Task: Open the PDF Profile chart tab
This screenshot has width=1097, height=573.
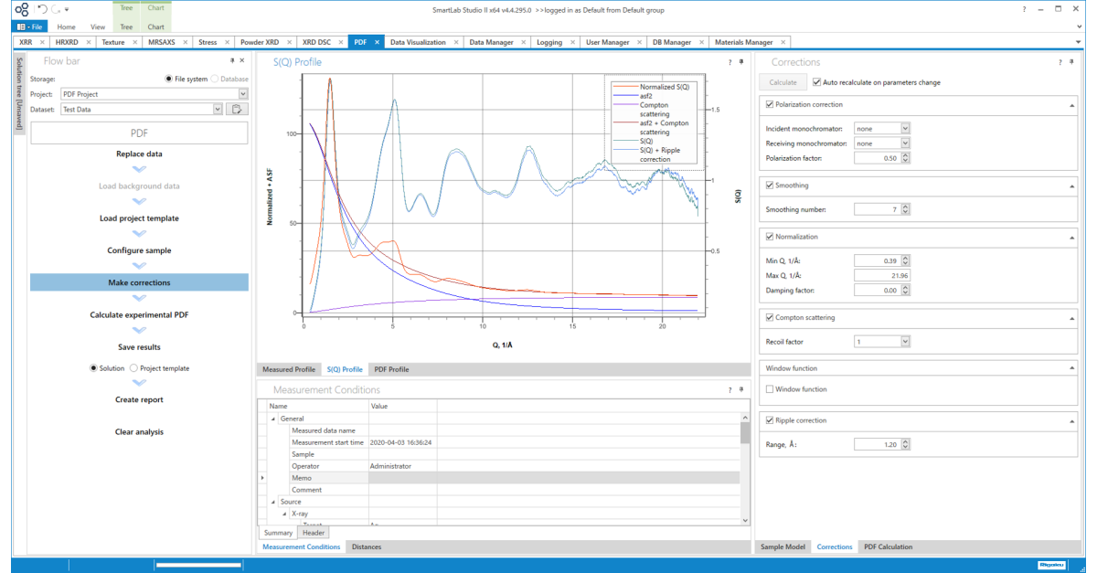Action: pos(391,369)
